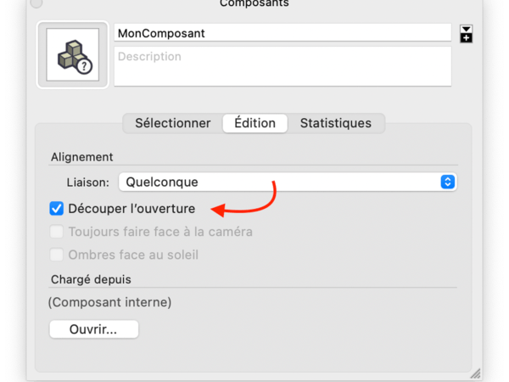Click the question mark badge on thumbnail
509x382 pixels.
pos(85,66)
